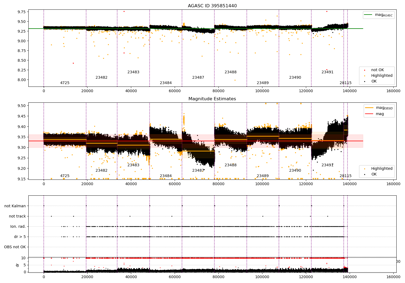The width and height of the screenshot is (405, 283).
Task: Click the 'dr > 5' axis label
Action: pos(20,237)
